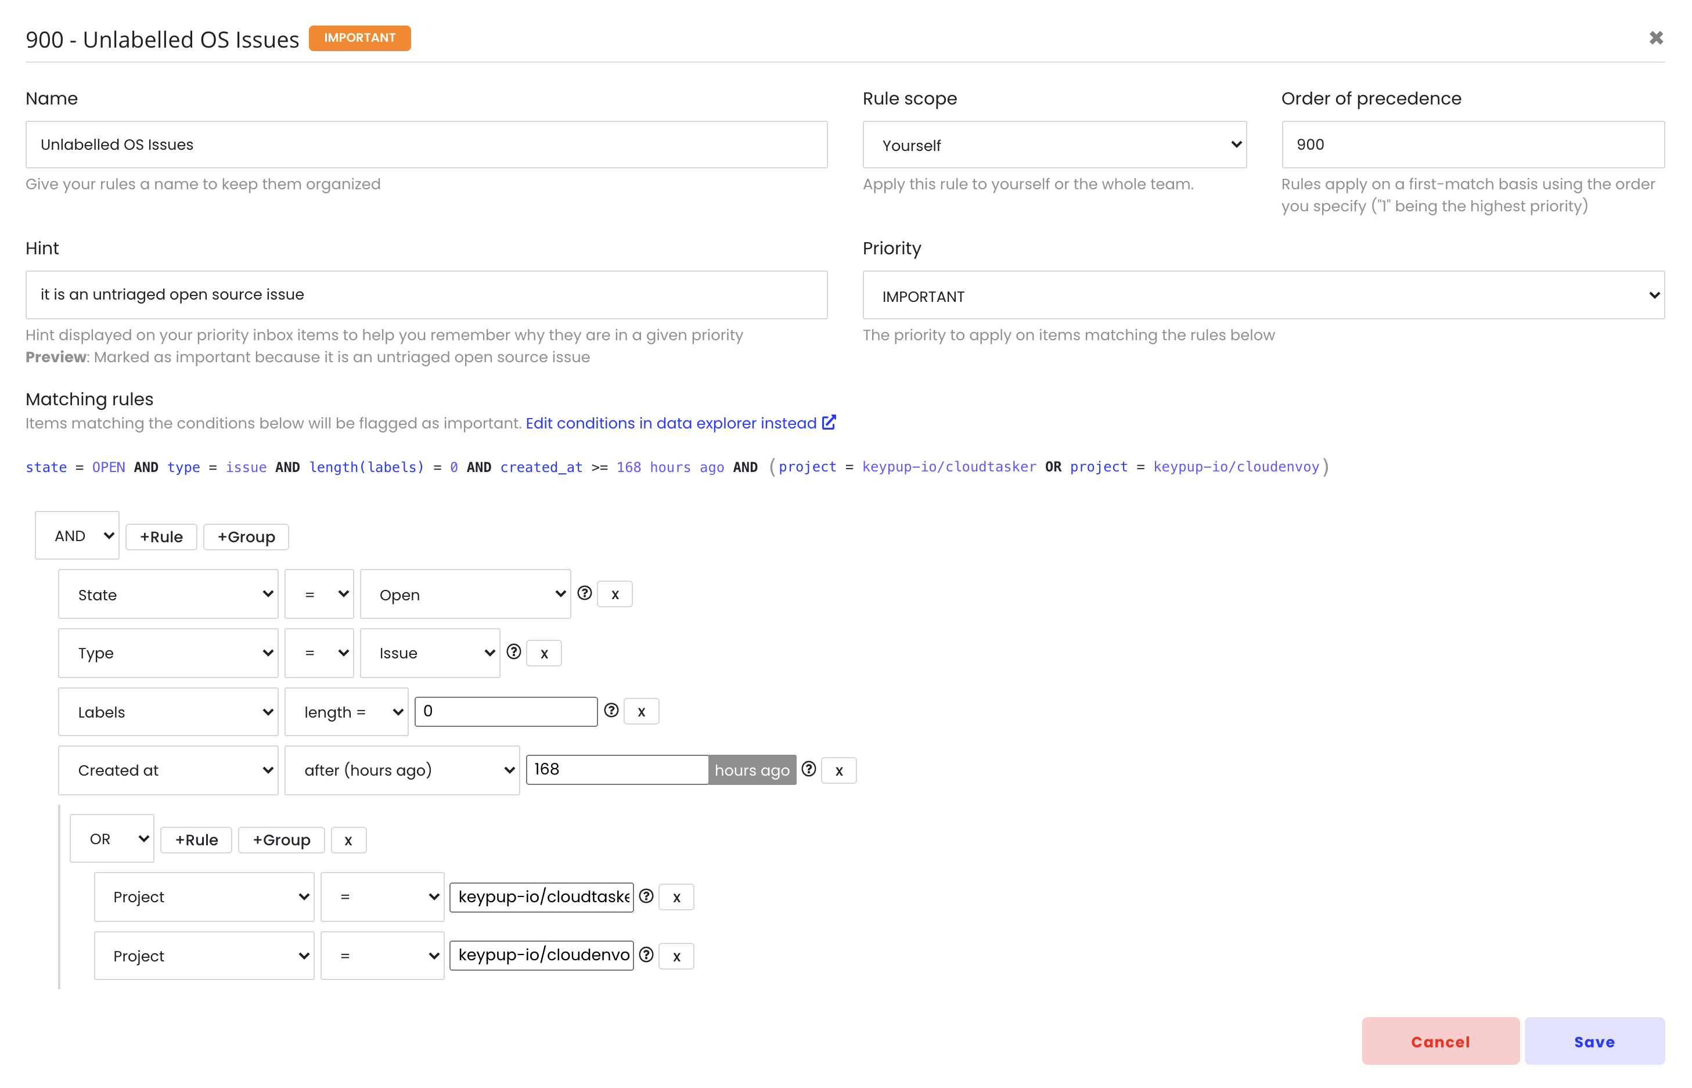Add a group inside the OR group
The image size is (1692, 1088).
tap(281, 840)
